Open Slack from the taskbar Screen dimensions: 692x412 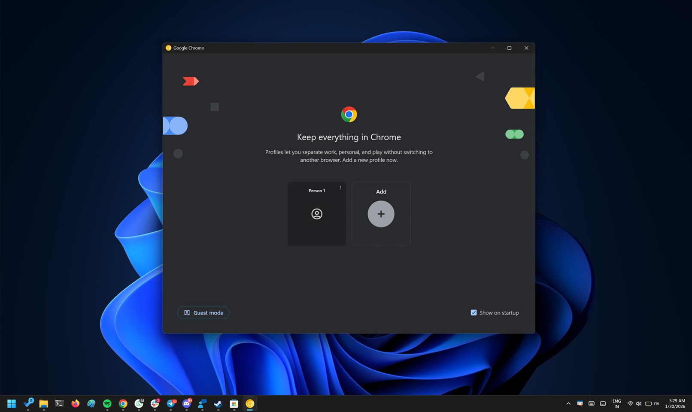coord(155,403)
